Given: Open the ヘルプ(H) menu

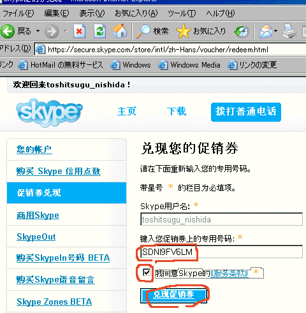Looking at the screenshot, I should 221,13.
